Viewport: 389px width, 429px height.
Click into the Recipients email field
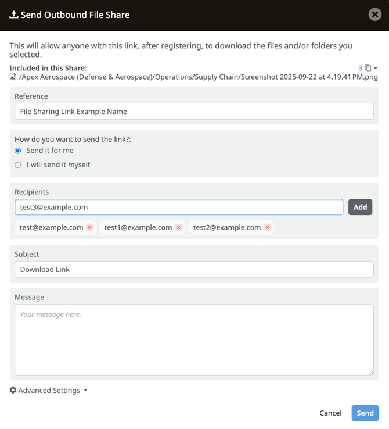179,207
